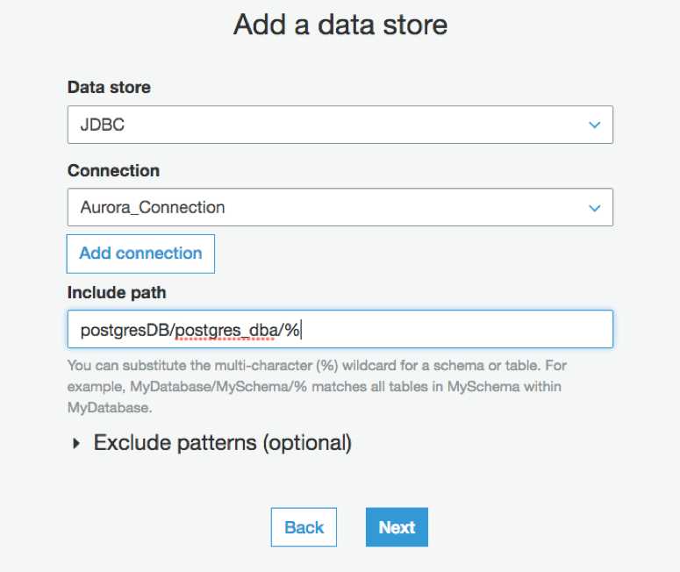
Task: Select the Aurora_Connection value text
Action: tap(153, 208)
